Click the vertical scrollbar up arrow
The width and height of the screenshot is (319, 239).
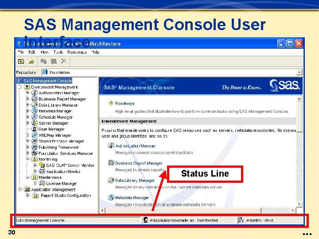(299, 99)
